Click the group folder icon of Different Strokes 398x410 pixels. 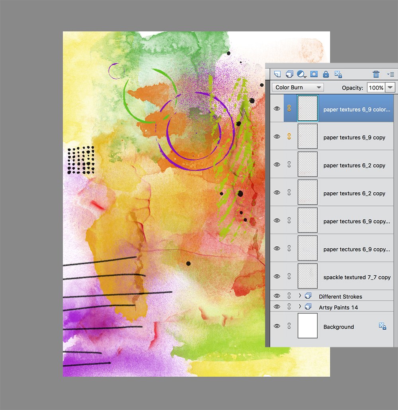pyautogui.click(x=308, y=296)
